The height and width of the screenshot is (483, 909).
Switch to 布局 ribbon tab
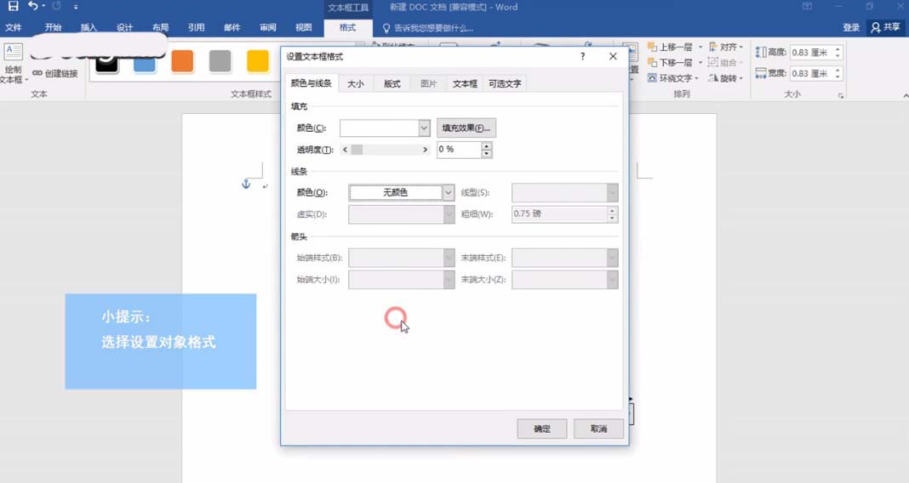(x=161, y=27)
